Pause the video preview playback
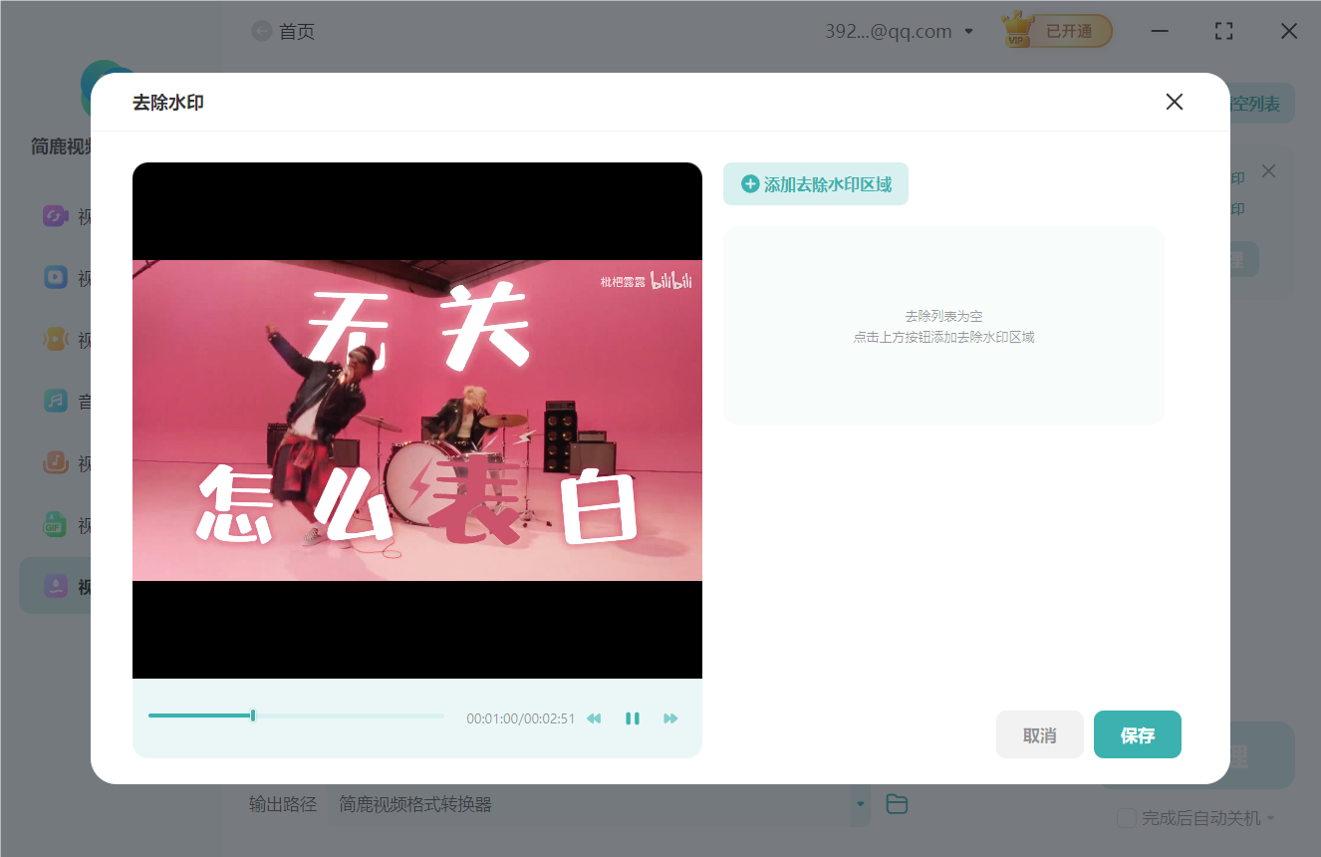Image resolution: width=1321 pixels, height=857 pixels. [x=632, y=718]
